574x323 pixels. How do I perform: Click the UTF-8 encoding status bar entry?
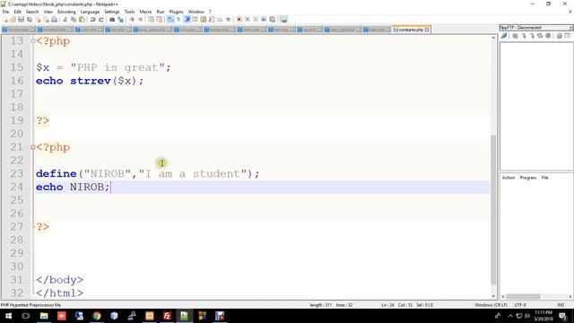pos(520,305)
